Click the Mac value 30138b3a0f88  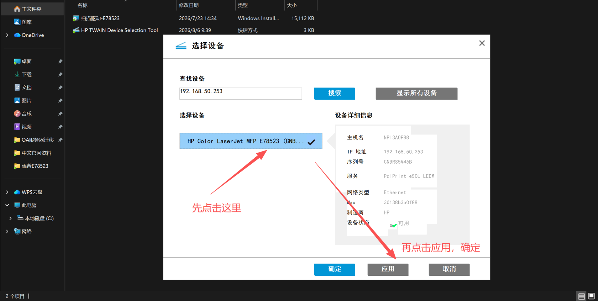coord(400,202)
